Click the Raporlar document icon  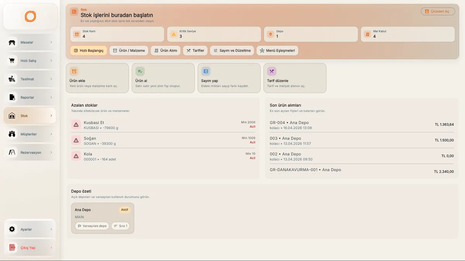(12, 97)
